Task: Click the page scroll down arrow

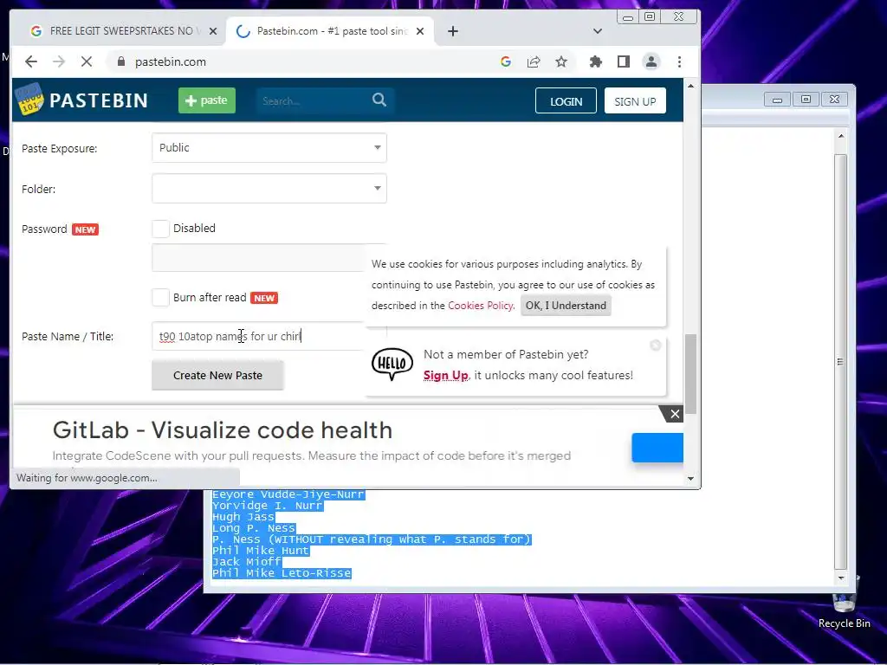Action: click(x=690, y=478)
